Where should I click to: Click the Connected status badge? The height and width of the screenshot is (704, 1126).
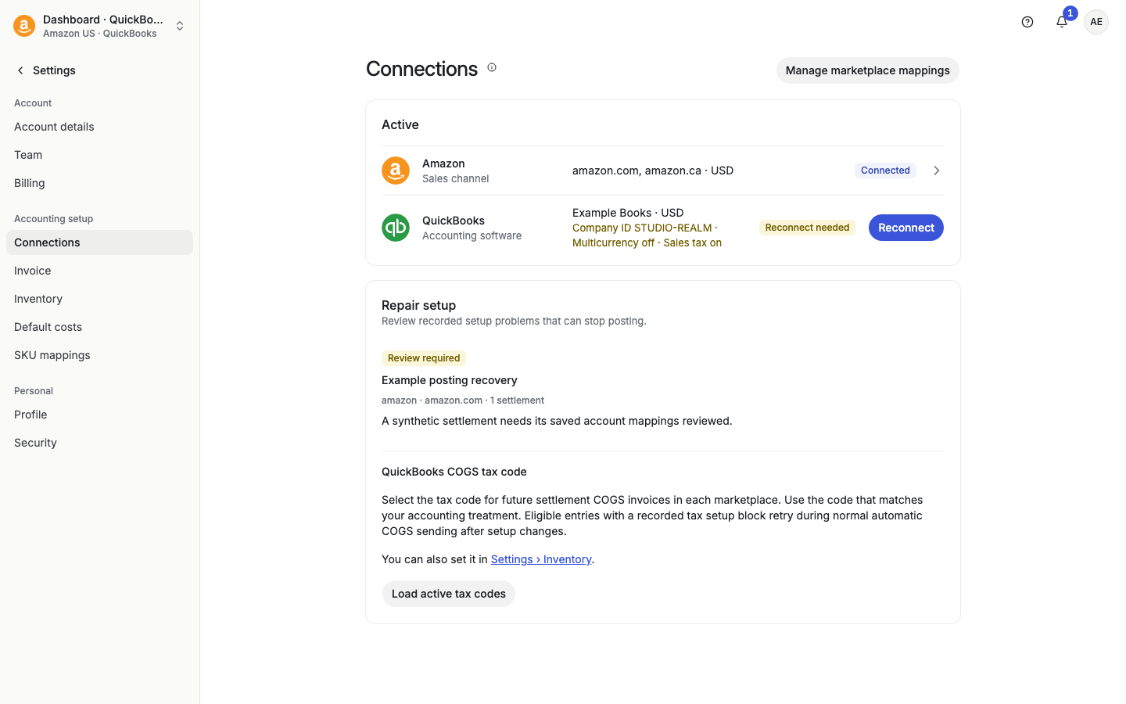pos(885,171)
